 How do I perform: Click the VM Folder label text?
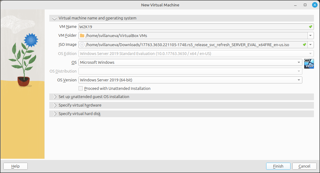pos(67,36)
